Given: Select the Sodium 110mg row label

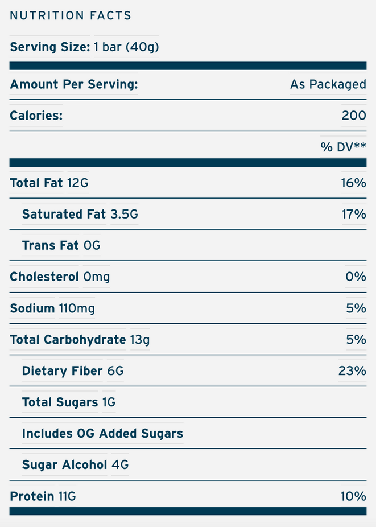Looking at the screenshot, I should 52,308.
